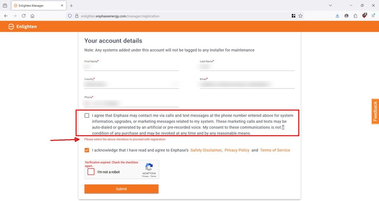Reload the page with the refresh icon
Screen dimensions: 379x201
coord(24,16)
